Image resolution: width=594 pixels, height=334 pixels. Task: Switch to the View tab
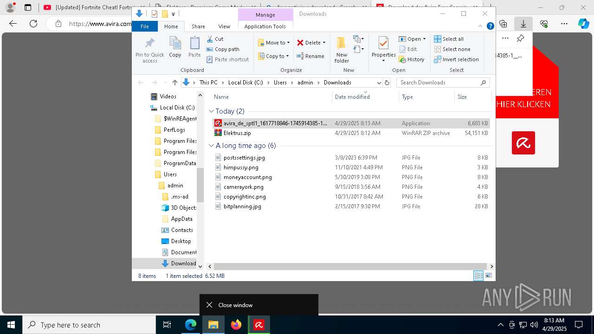[x=224, y=26]
